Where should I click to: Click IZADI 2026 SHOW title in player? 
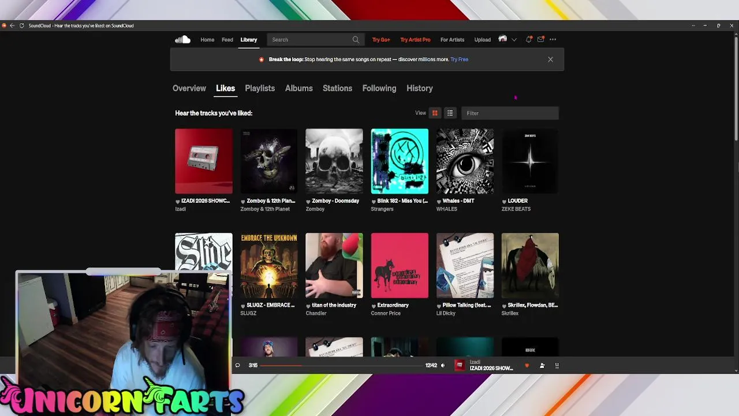tap(491, 368)
